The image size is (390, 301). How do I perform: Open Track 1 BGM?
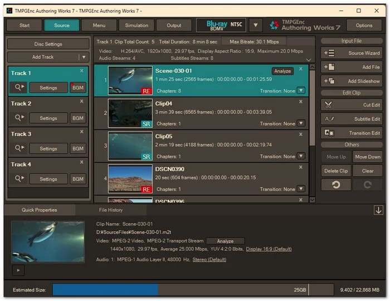pyautogui.click(x=78, y=88)
